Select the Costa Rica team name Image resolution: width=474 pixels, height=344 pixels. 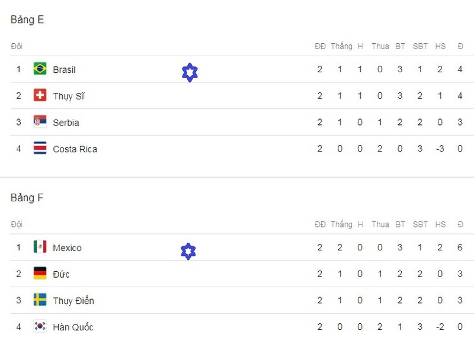tap(75, 149)
